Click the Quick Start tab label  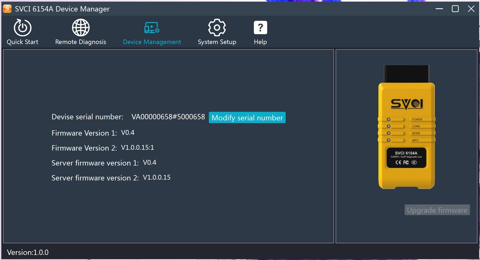coord(22,42)
